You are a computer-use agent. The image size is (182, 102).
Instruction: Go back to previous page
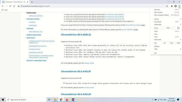3,6
